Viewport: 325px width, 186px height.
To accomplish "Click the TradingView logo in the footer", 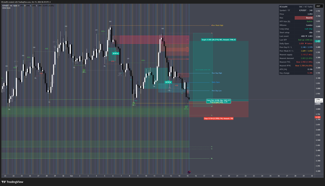I will 12,182.
